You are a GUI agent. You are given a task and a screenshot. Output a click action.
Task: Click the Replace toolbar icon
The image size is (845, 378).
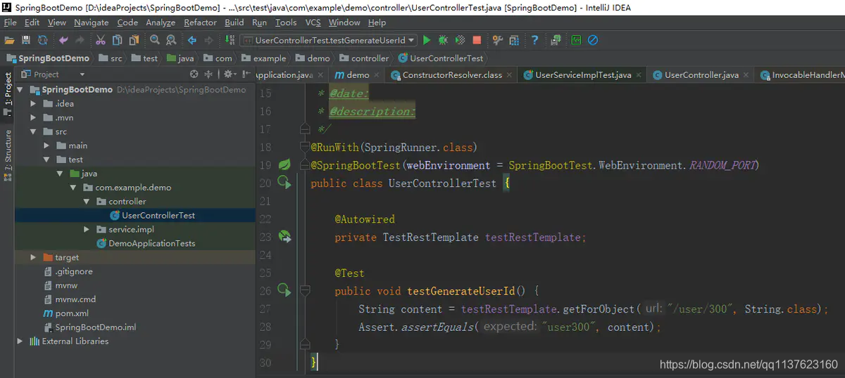click(x=171, y=41)
